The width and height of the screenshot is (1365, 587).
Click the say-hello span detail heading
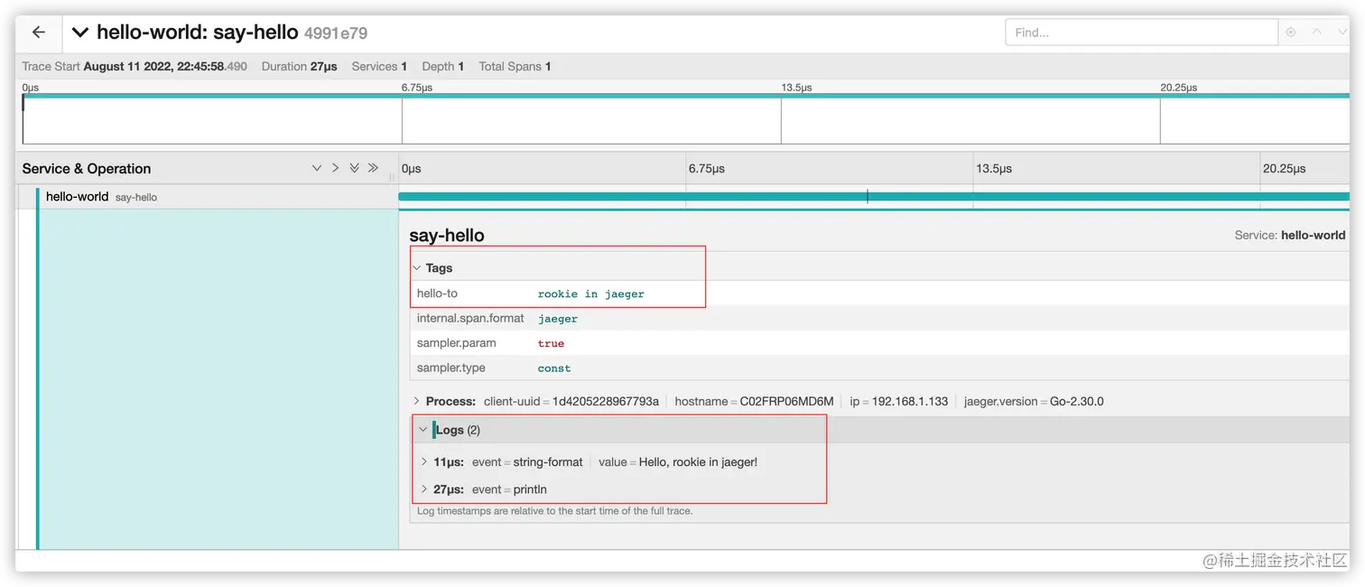pyautogui.click(x=447, y=236)
